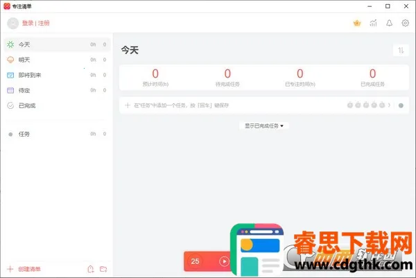Click the grey project dot in task input
The image size is (416, 278).
pyautogui.click(x=401, y=105)
